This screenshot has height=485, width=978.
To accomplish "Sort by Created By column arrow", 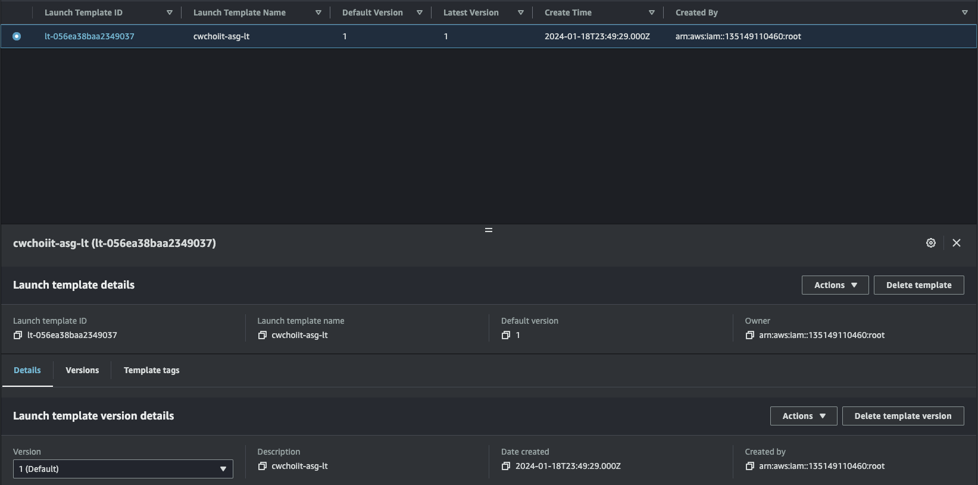I will [965, 12].
